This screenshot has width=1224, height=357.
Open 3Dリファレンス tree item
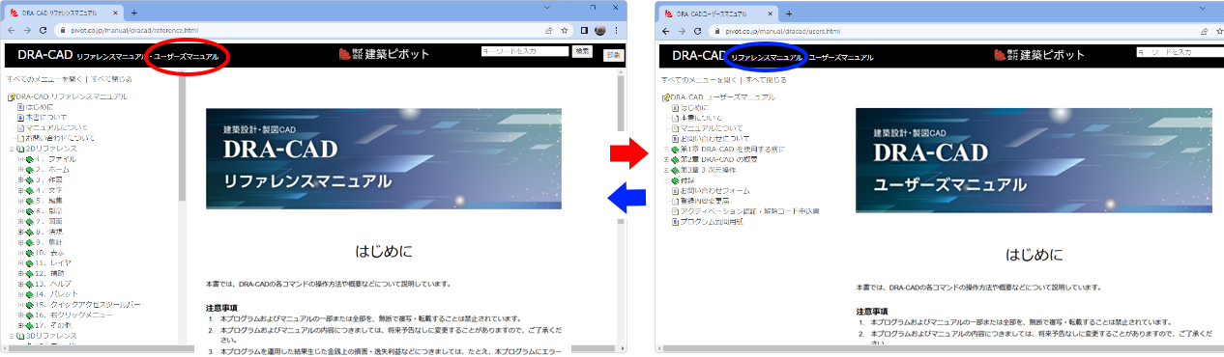click(x=50, y=336)
